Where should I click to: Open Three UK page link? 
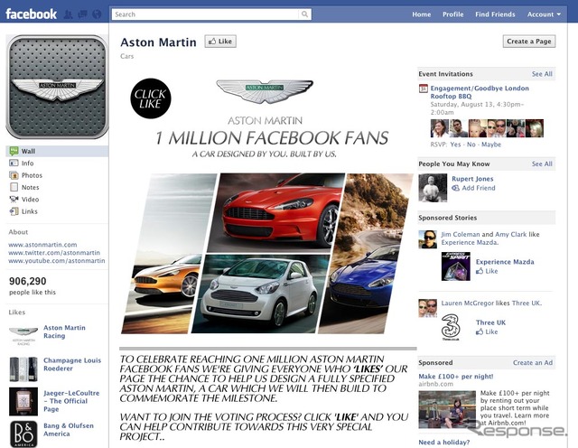point(490,322)
